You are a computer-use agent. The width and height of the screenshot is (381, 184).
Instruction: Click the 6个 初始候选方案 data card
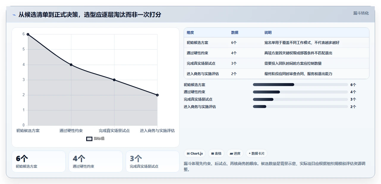pyautogui.click(x=39, y=161)
